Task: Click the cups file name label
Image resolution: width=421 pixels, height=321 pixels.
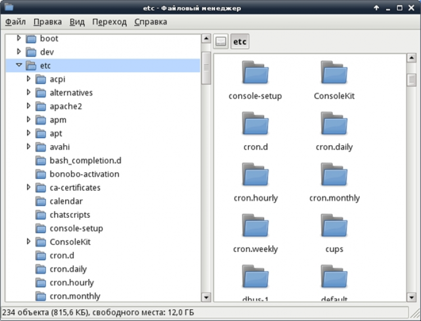Action: [x=334, y=249]
